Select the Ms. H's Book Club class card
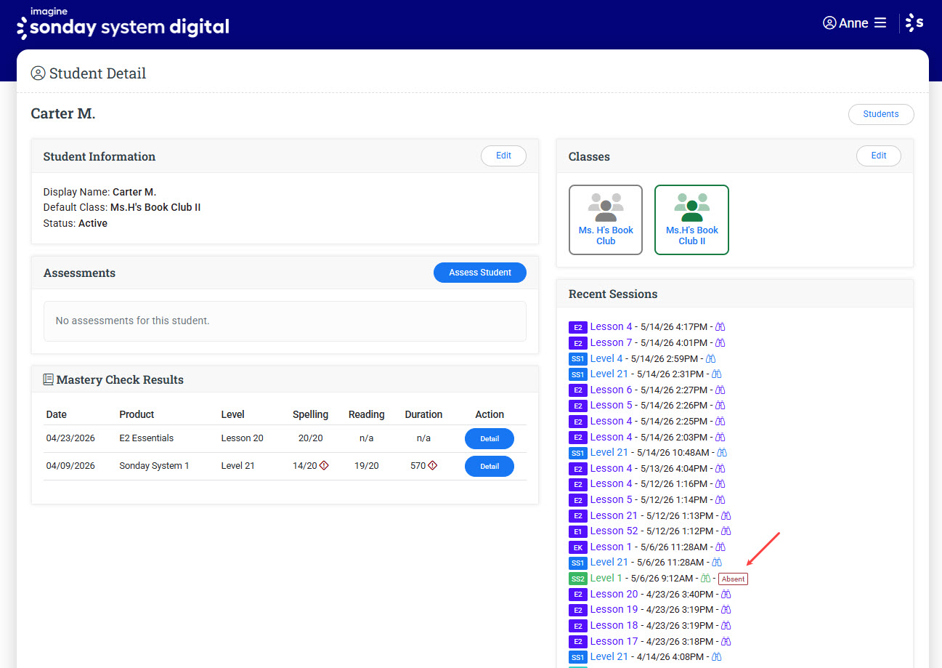The height and width of the screenshot is (668, 942). tap(606, 220)
